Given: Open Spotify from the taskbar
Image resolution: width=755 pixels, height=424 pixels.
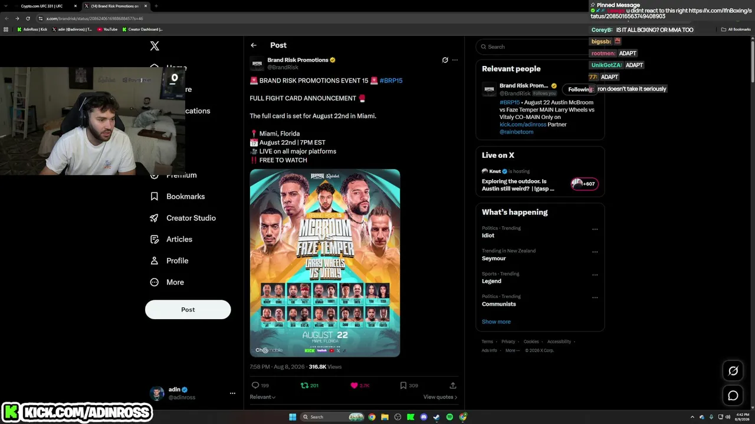Looking at the screenshot, I should click(x=449, y=417).
